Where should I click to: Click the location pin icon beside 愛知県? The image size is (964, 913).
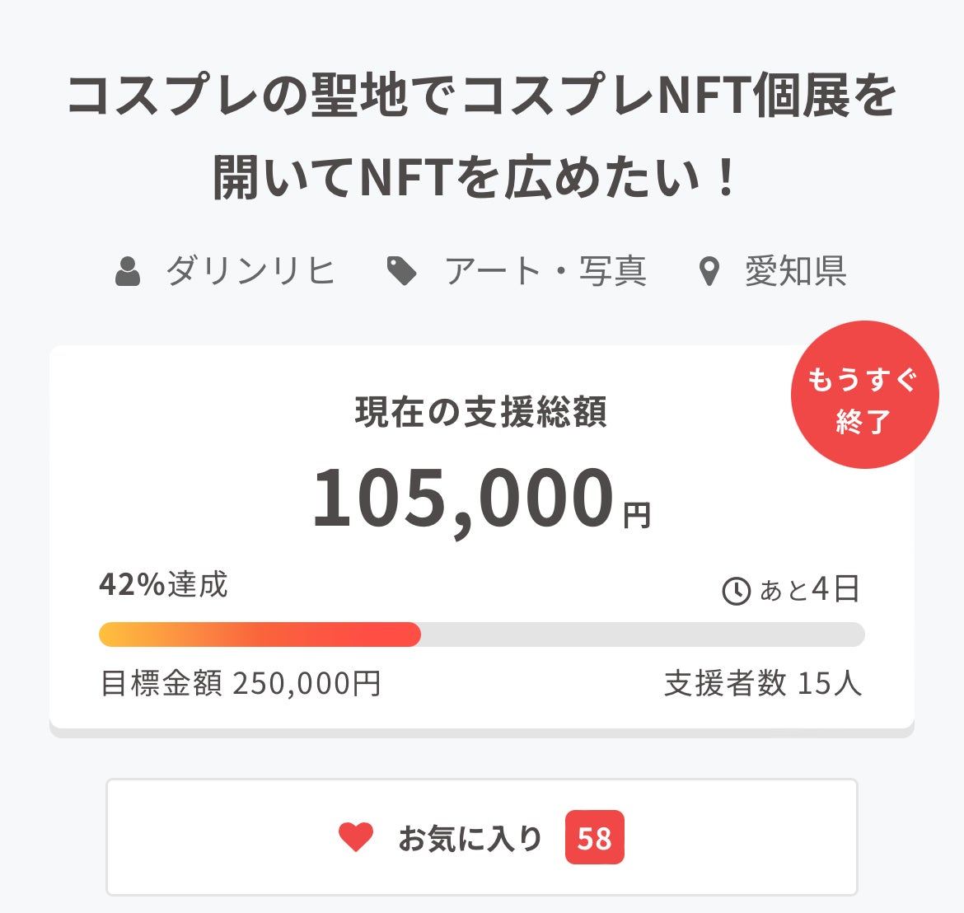pos(709,271)
